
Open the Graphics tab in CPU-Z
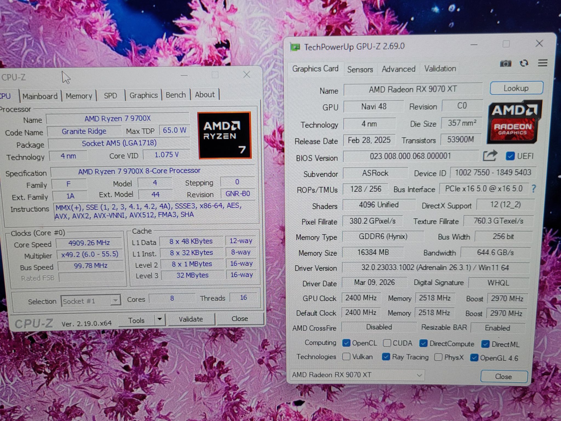(x=144, y=95)
